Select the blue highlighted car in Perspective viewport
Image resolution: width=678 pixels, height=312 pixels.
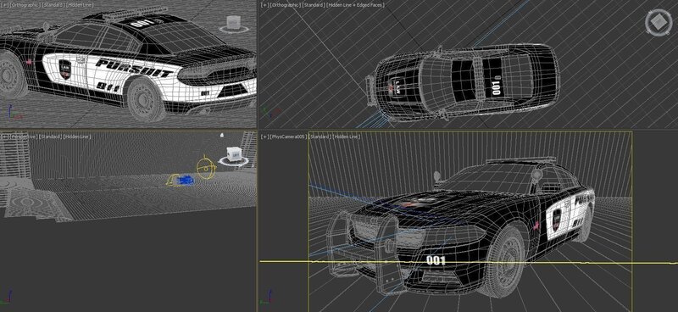click(x=186, y=180)
